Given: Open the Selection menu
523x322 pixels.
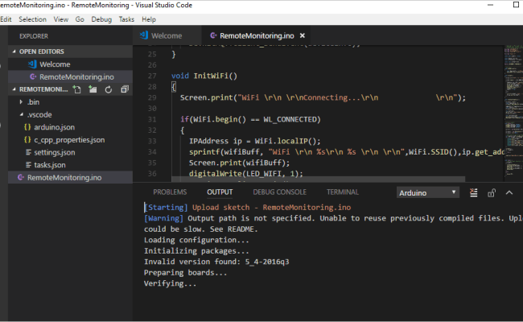Looking at the screenshot, I should 33,19.
